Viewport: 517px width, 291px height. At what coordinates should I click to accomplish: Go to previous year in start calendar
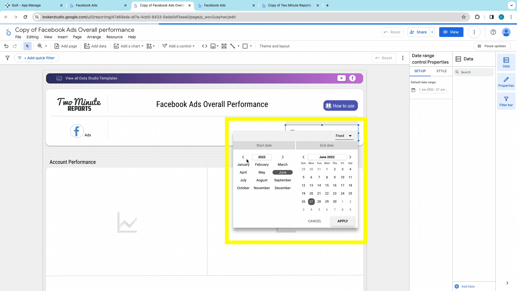(x=243, y=157)
